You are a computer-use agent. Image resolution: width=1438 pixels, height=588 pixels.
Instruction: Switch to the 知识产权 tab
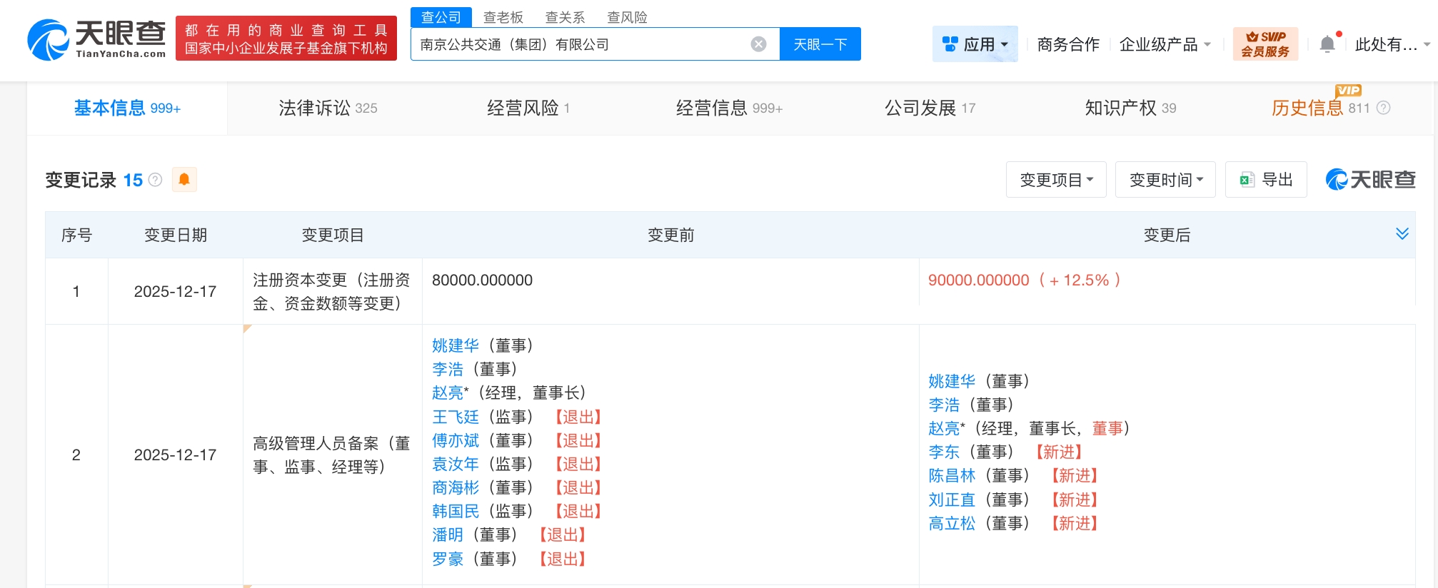(1130, 108)
